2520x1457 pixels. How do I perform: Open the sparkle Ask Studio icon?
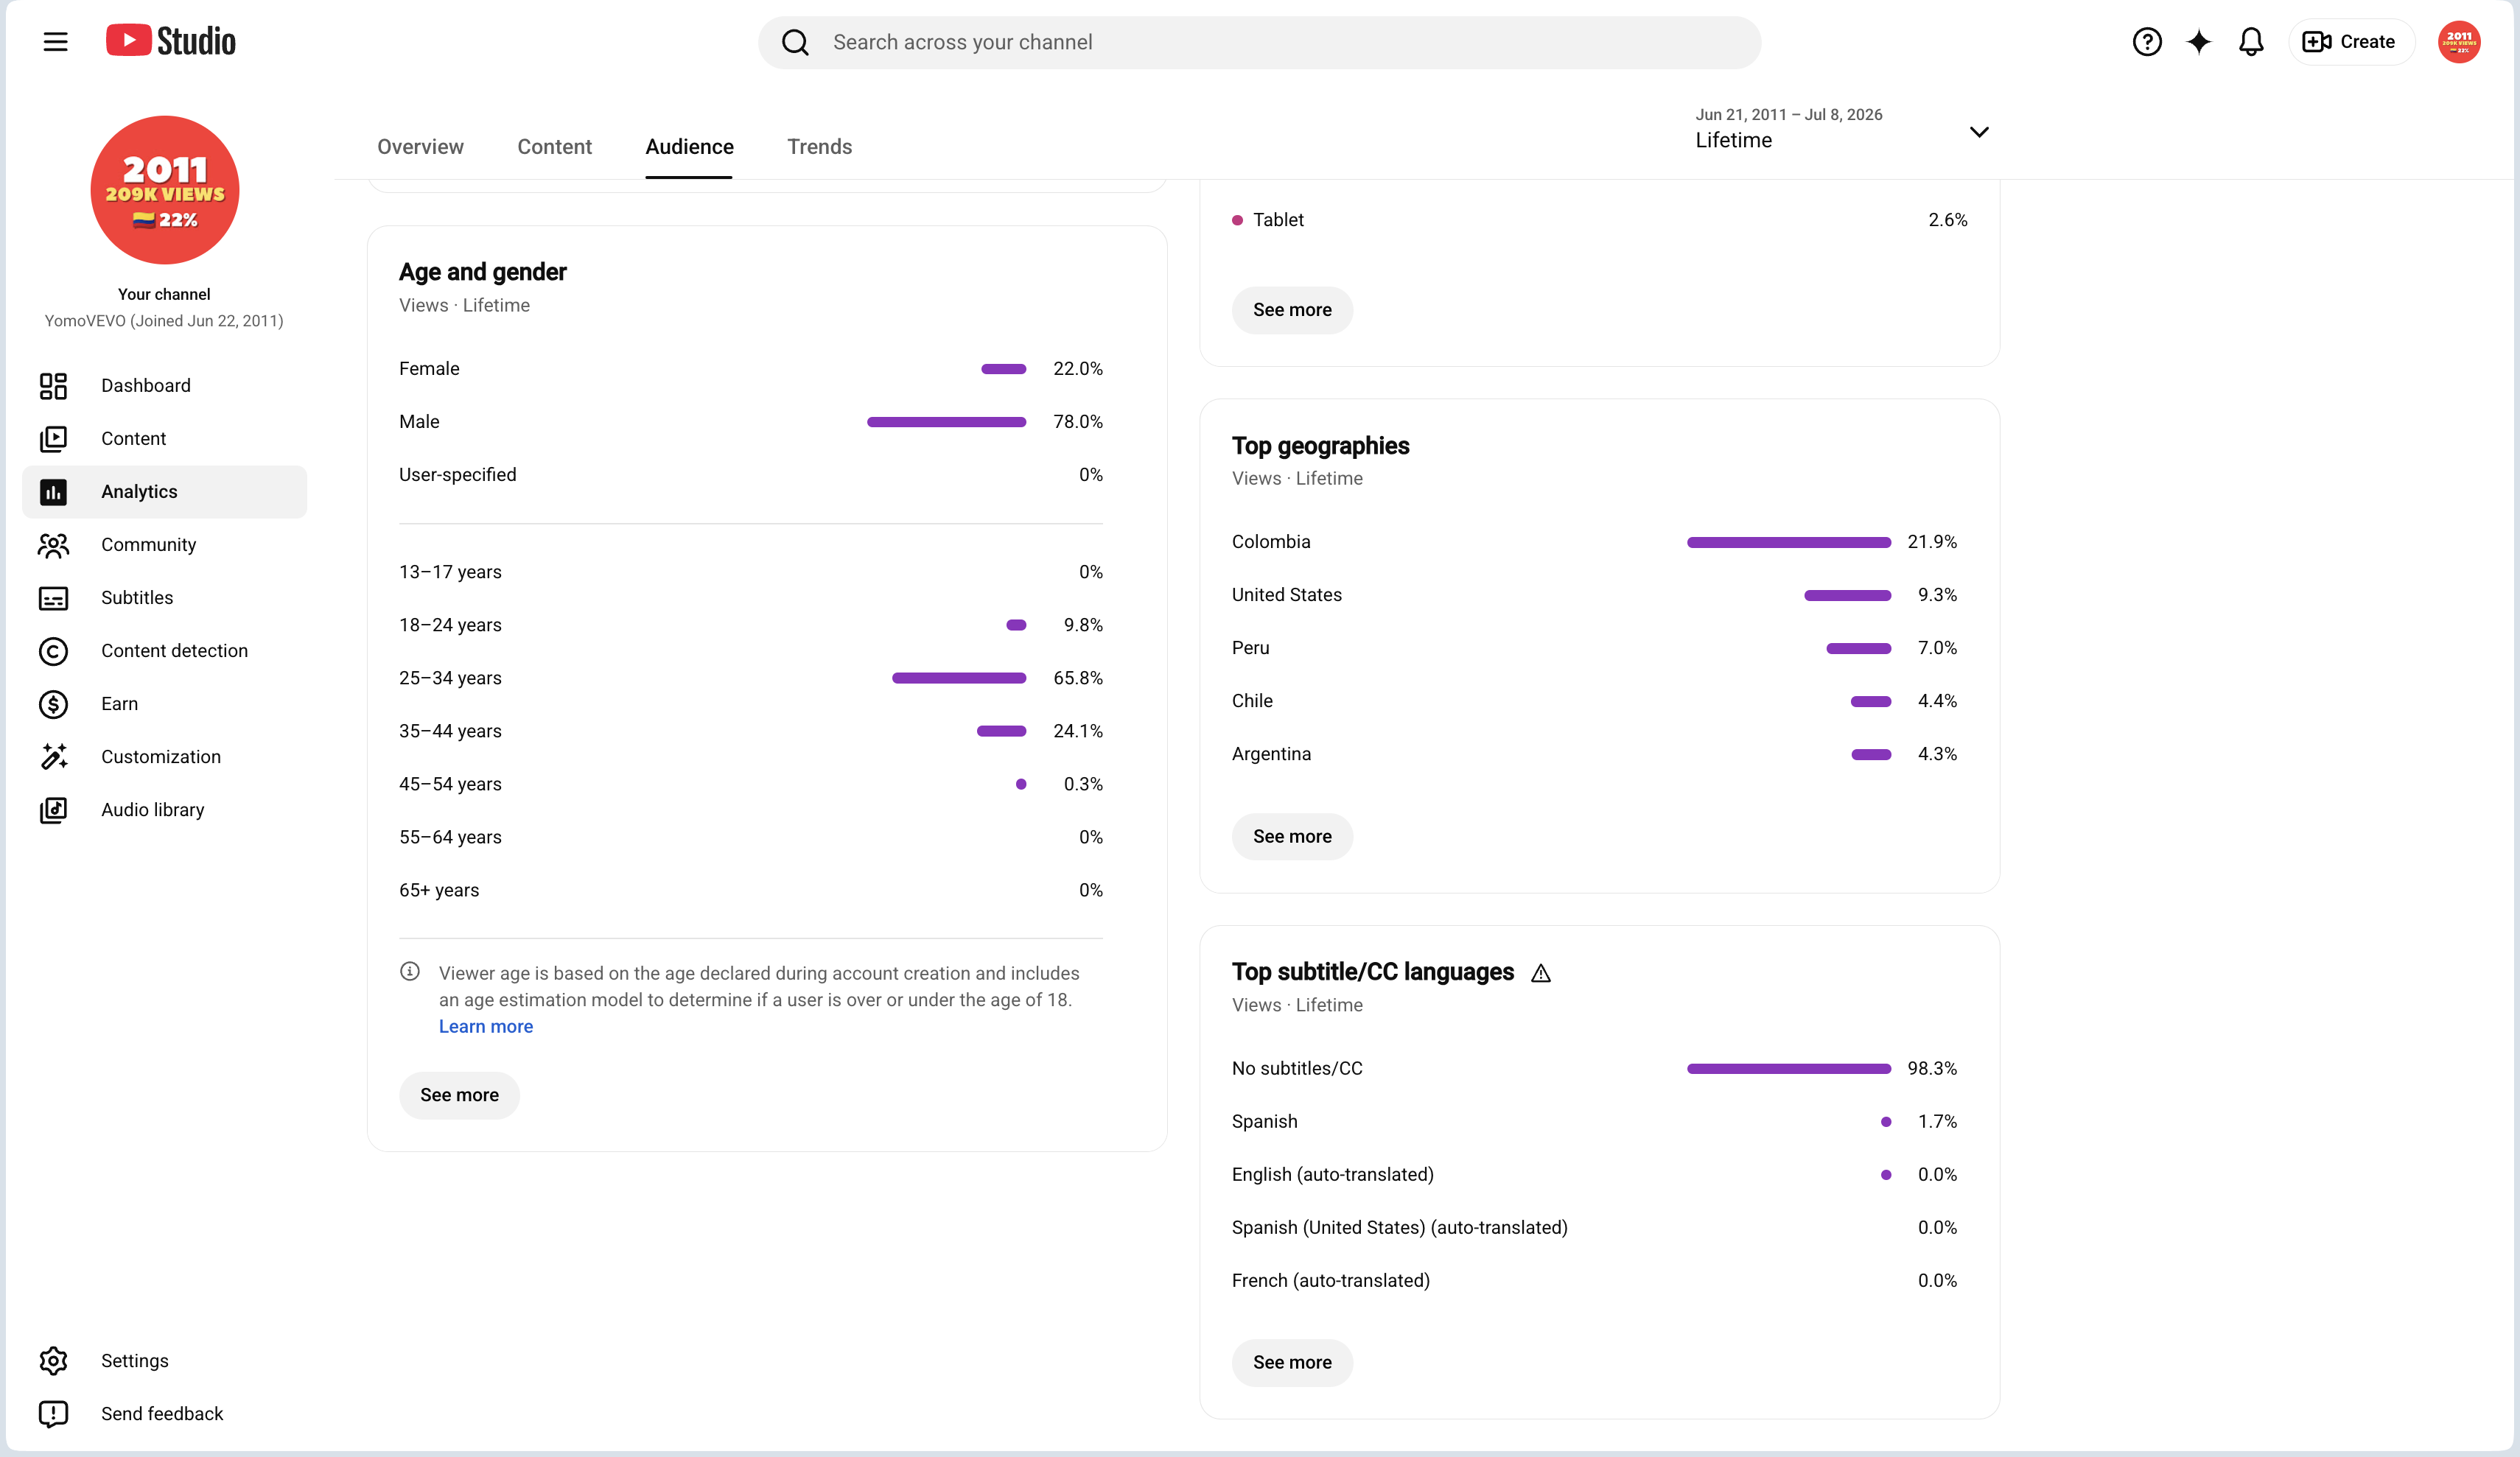click(x=2198, y=42)
